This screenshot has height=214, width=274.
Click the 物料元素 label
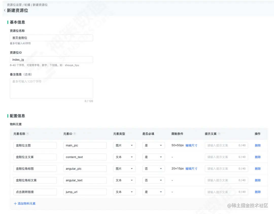click(16, 124)
